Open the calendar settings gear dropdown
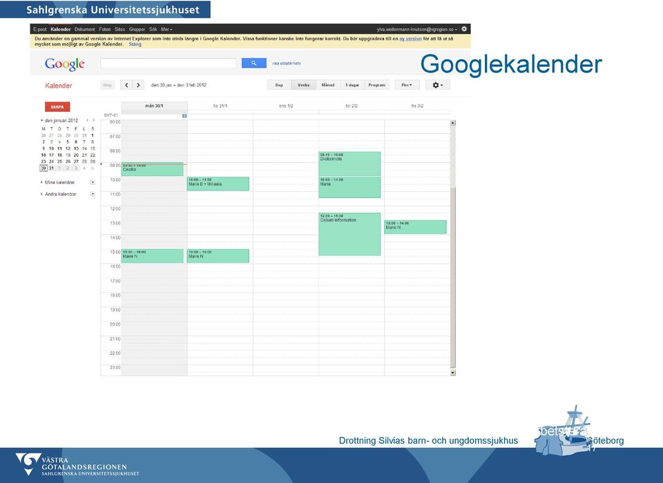Screen dimensions: 663x483 [437, 85]
